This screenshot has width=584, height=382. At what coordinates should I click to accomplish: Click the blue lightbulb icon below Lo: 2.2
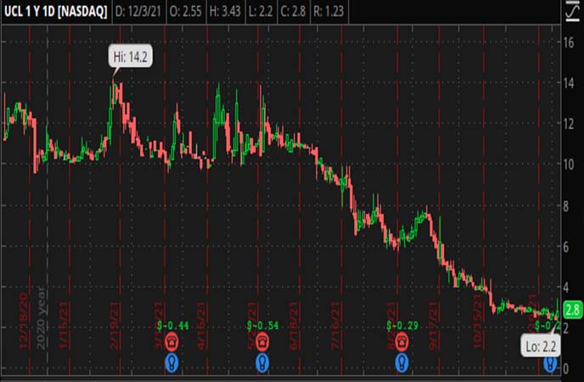coord(550,364)
